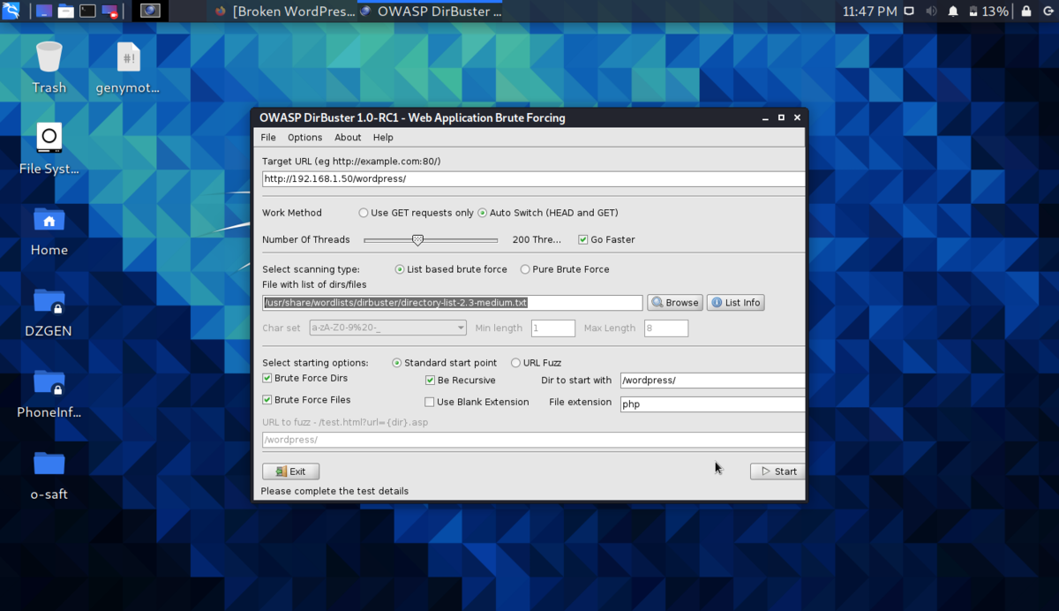Click the Start button
Image resolution: width=1059 pixels, height=611 pixels.
(777, 471)
